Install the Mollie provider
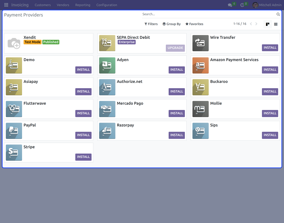 pyautogui.click(x=270, y=113)
